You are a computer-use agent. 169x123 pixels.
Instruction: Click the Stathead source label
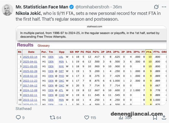pyautogui.click(x=24, y=109)
